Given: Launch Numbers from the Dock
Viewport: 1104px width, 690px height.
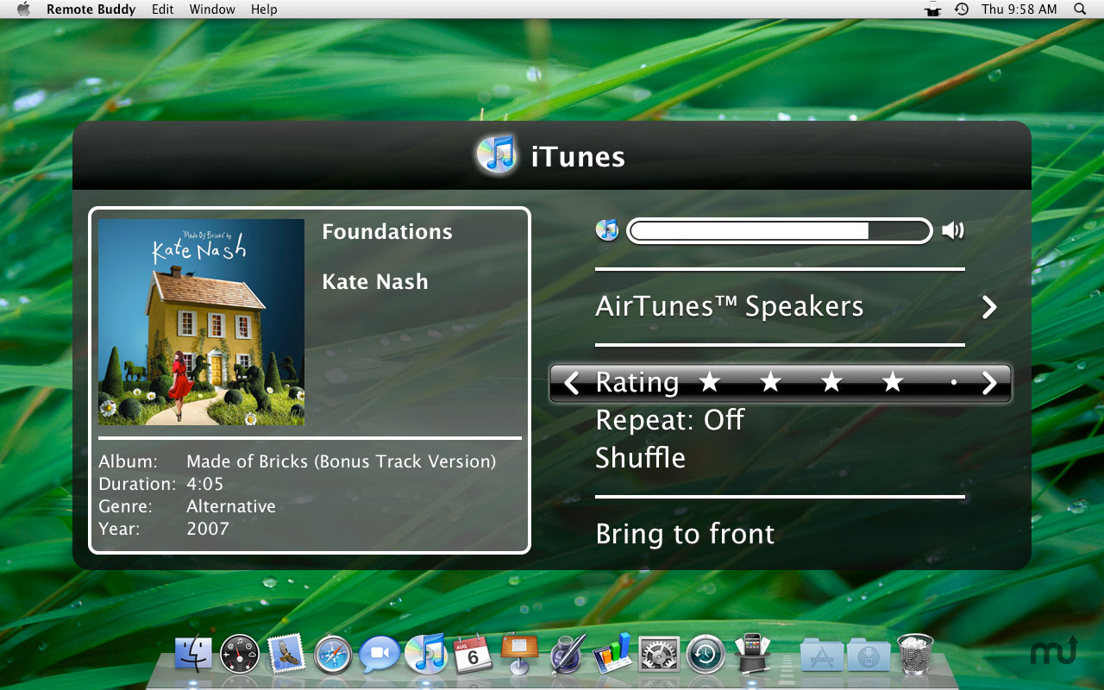Looking at the screenshot, I should pyautogui.click(x=613, y=654).
